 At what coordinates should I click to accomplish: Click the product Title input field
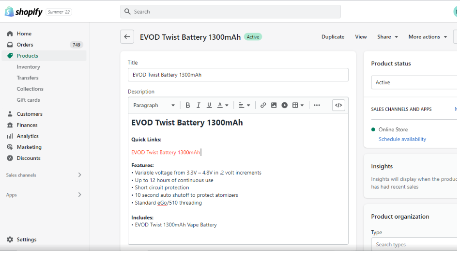pos(238,75)
